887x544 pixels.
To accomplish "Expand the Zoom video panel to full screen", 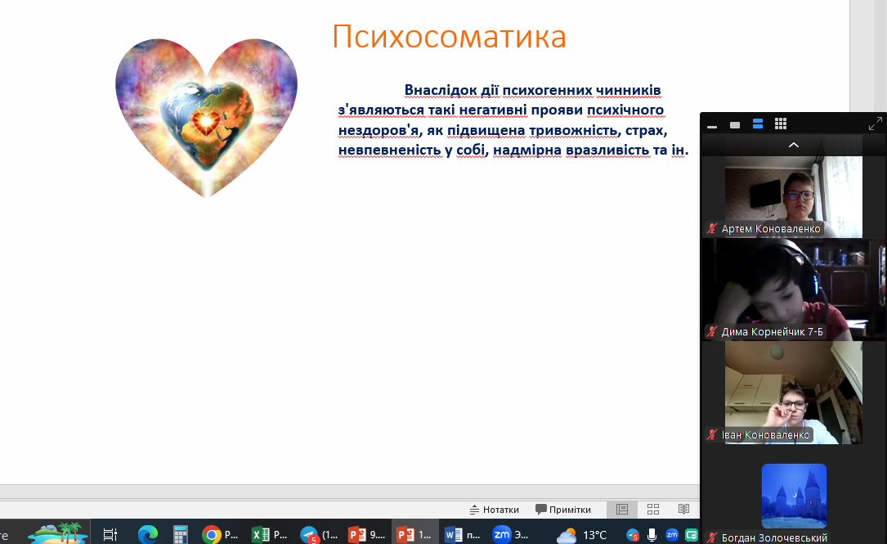I will [875, 124].
